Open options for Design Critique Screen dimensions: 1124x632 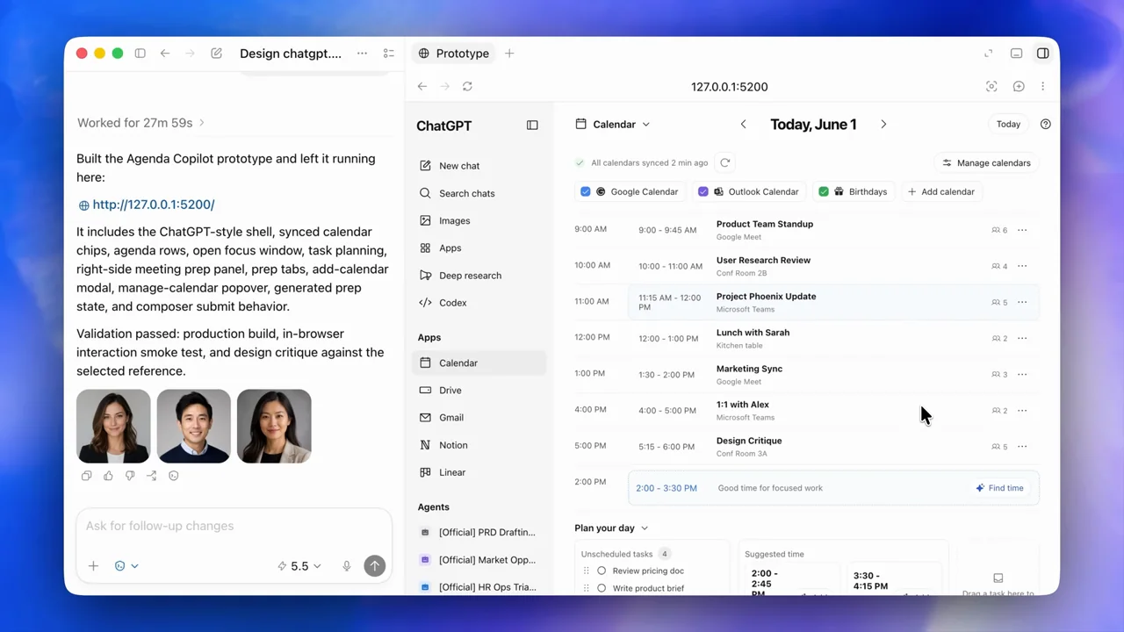pyautogui.click(x=1022, y=447)
